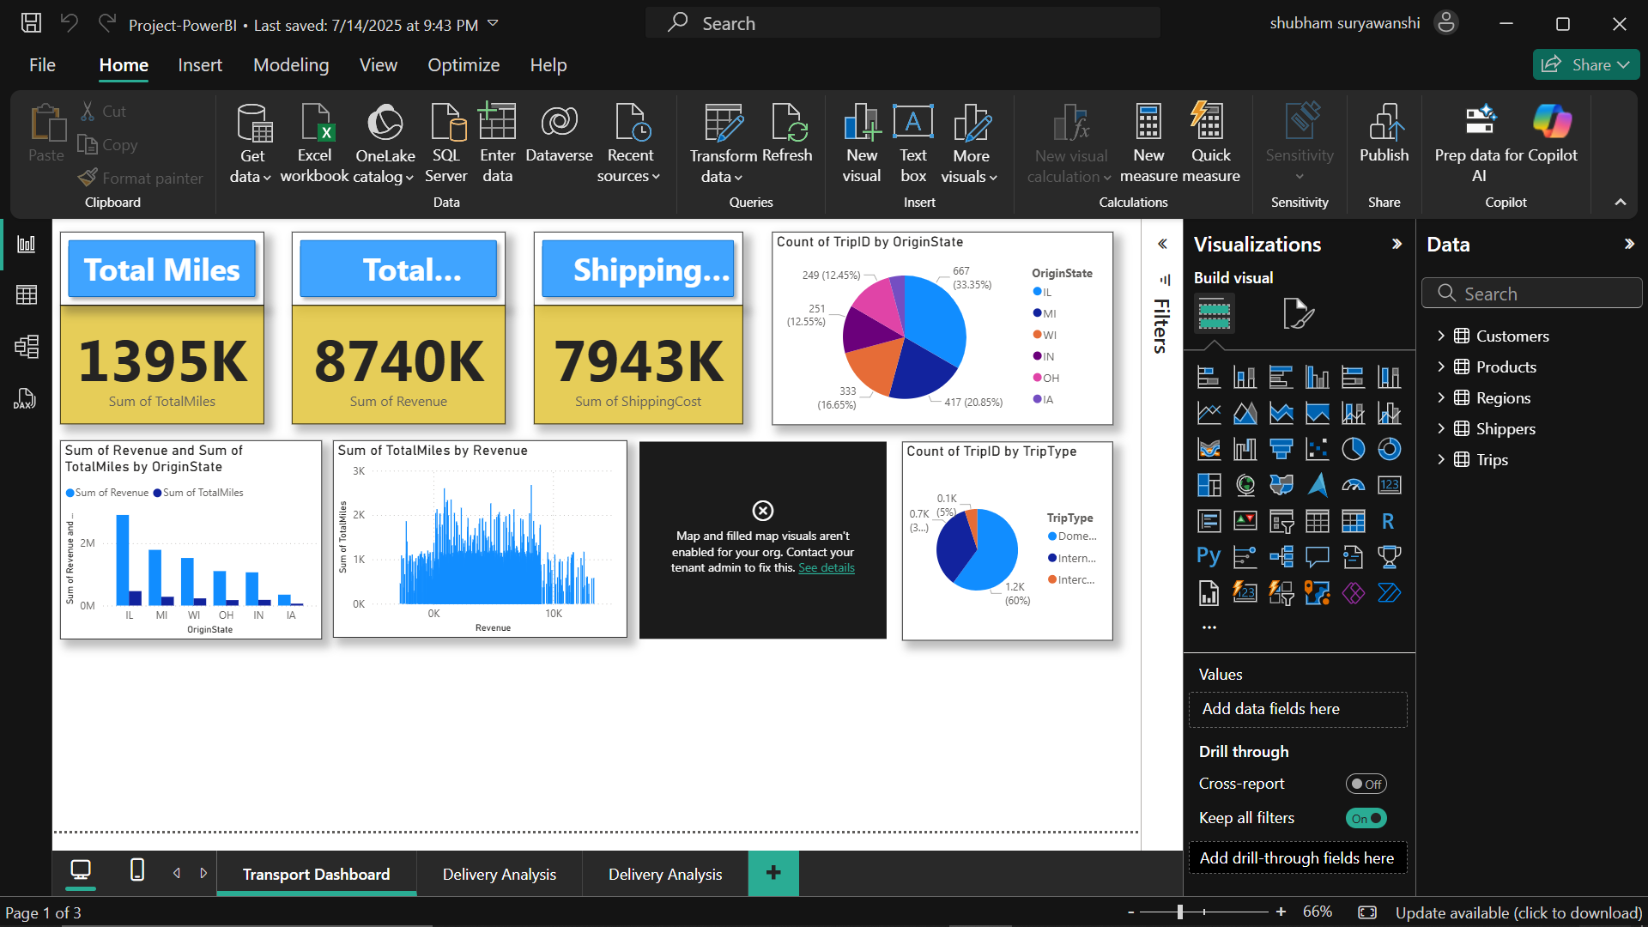Select the Python visual icon

[x=1209, y=556]
